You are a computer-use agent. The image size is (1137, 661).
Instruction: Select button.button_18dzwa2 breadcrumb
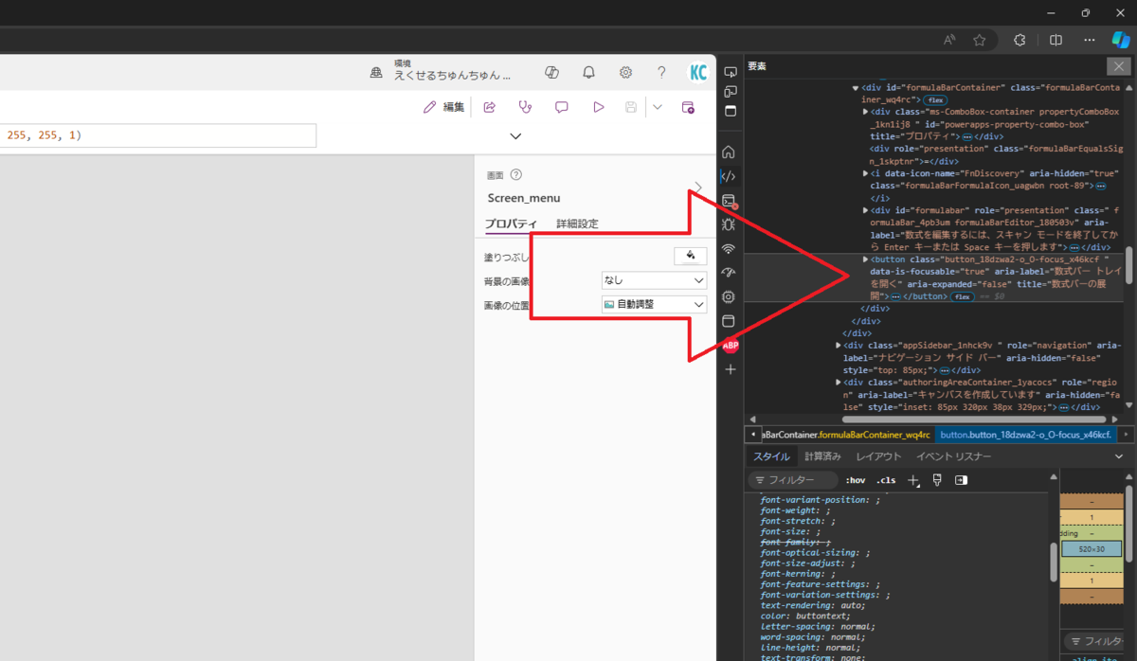point(1025,435)
